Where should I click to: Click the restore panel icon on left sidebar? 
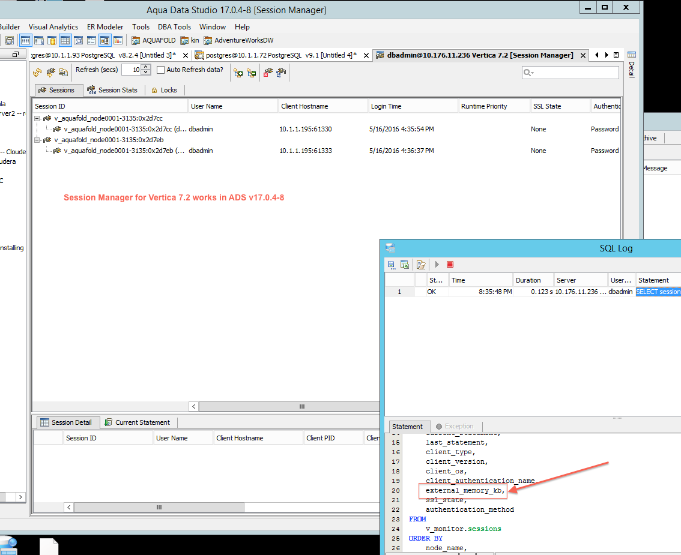[16, 54]
